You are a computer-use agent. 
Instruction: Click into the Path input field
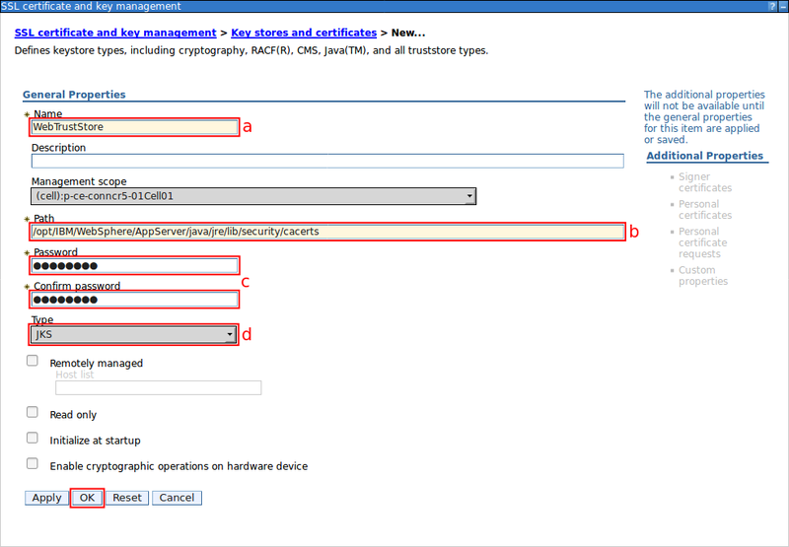point(327,232)
